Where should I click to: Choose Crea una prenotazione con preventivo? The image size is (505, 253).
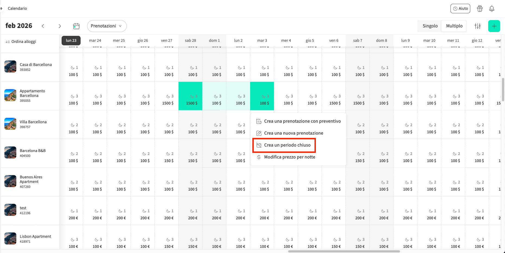[x=302, y=121]
